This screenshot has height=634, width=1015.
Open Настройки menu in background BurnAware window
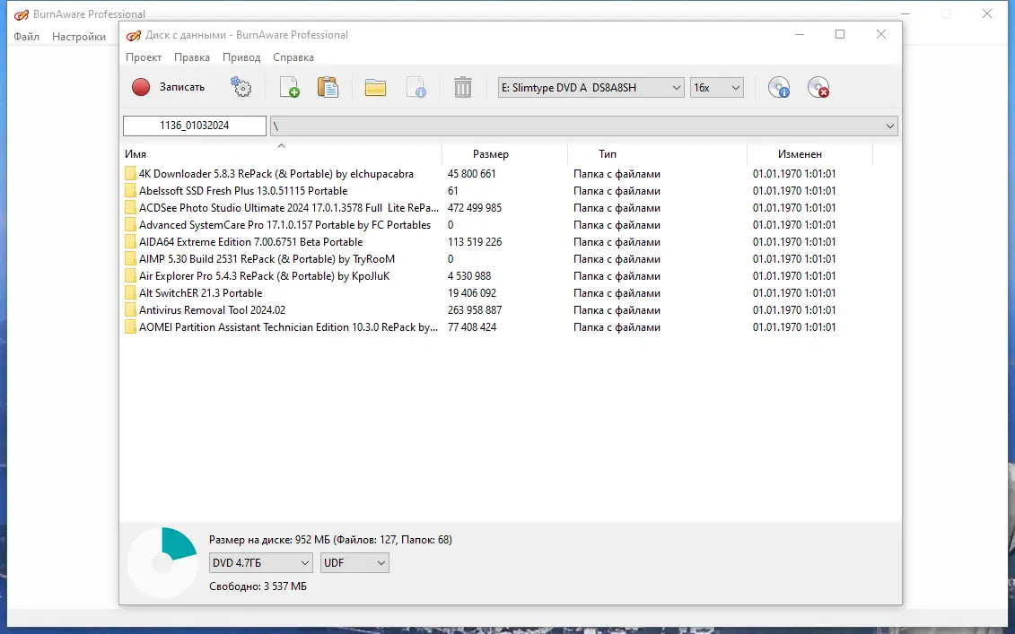coord(79,37)
